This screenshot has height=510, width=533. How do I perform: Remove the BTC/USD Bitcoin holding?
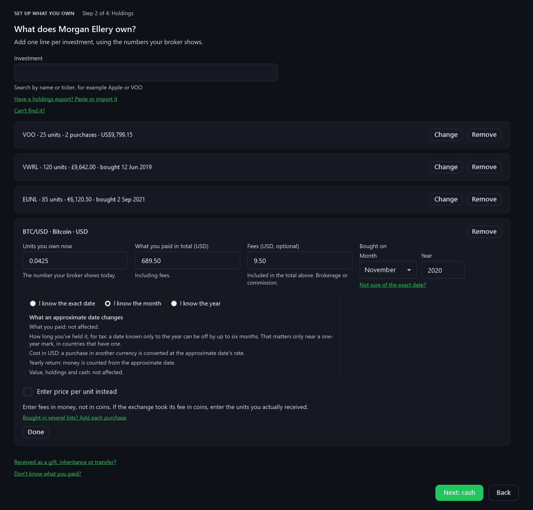(484, 232)
